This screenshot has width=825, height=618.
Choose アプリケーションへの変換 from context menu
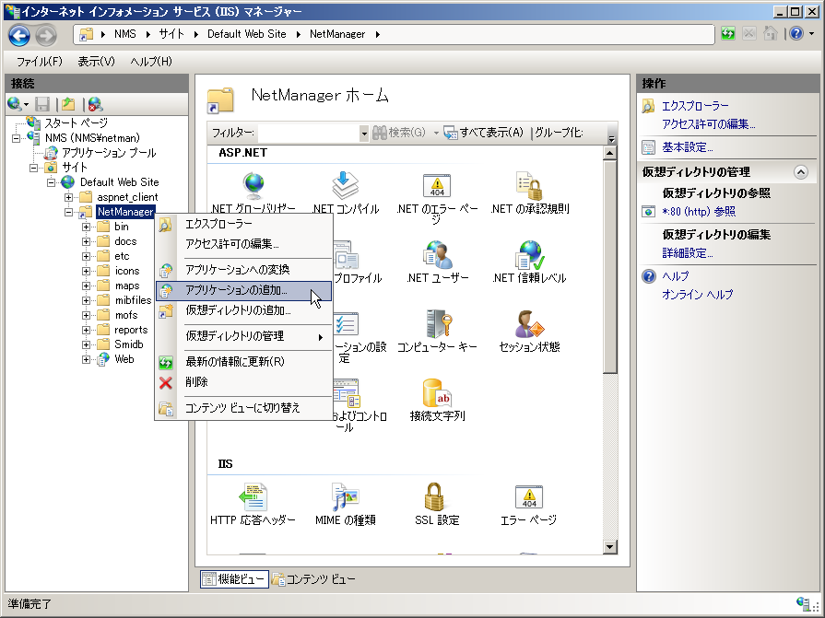pyautogui.click(x=243, y=270)
